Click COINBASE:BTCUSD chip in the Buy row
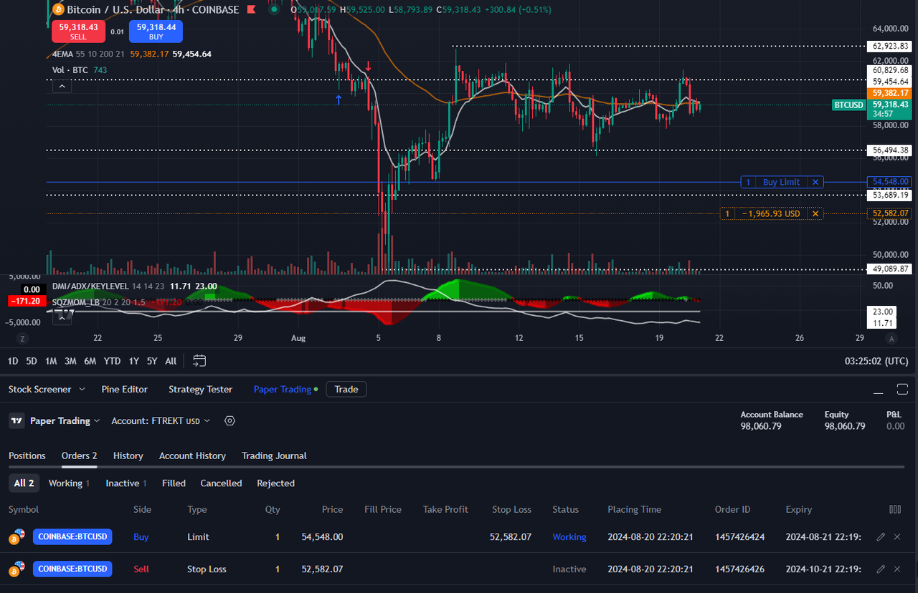Screen dimensions: 918x593 tap(72, 536)
